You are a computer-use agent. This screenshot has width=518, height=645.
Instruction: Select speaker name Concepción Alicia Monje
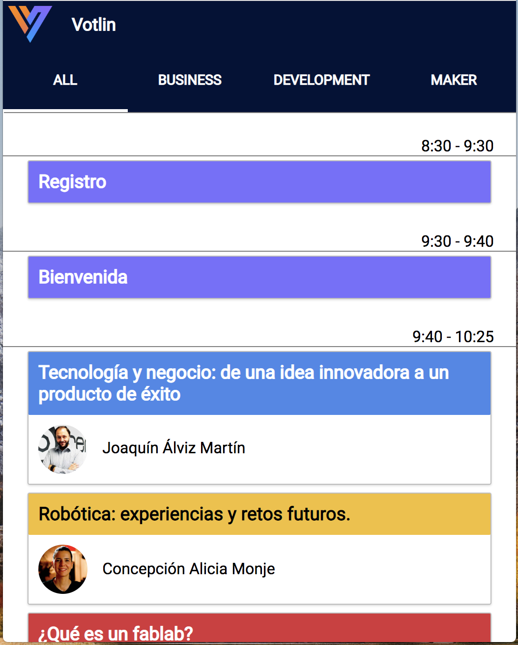point(189,569)
